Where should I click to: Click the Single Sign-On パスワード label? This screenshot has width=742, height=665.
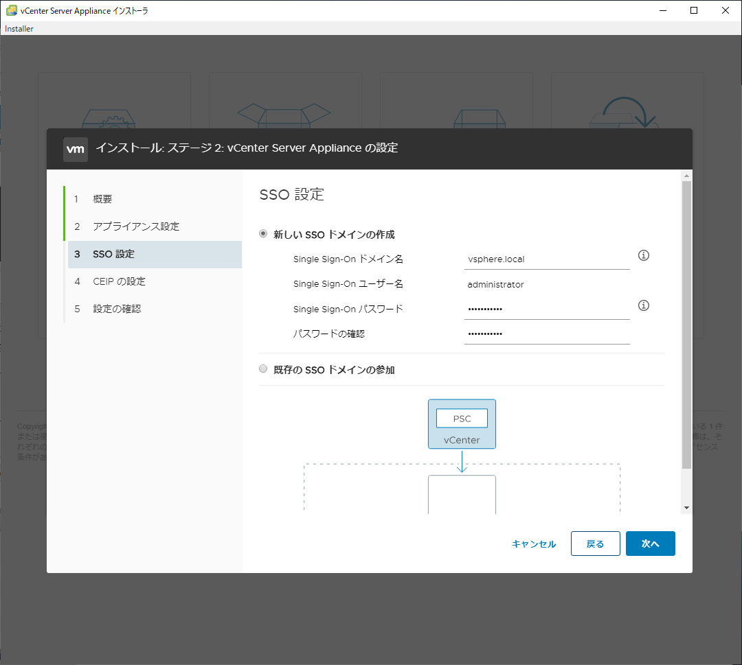click(x=348, y=309)
